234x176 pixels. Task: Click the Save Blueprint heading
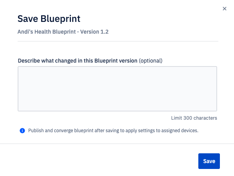pos(49,19)
